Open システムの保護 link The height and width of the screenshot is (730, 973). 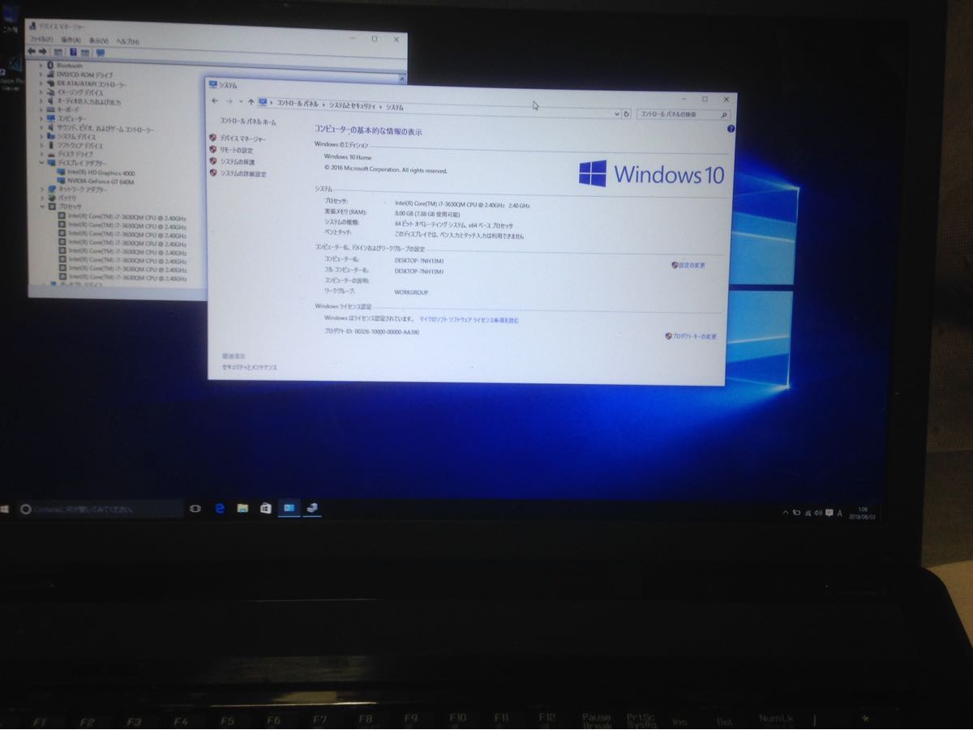[x=238, y=162]
